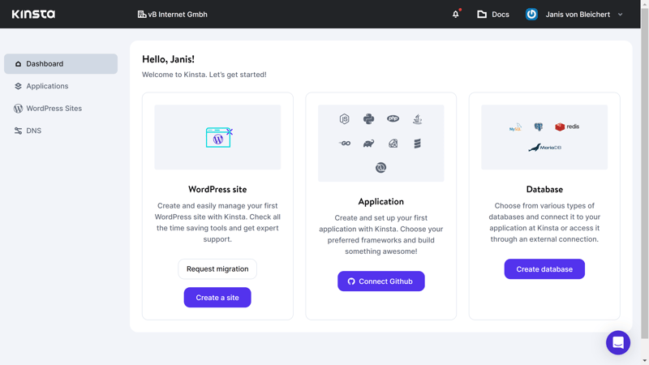Click the MariaDB logo

pyautogui.click(x=544, y=148)
